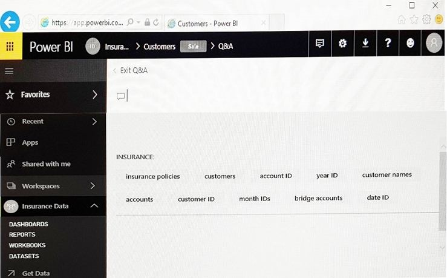Click the feedback smiley face icon
The image size is (447, 278).
pyautogui.click(x=411, y=44)
